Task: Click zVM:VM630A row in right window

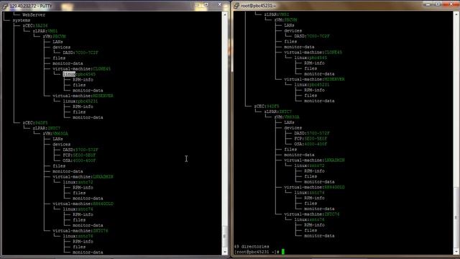Action: tap(287, 117)
